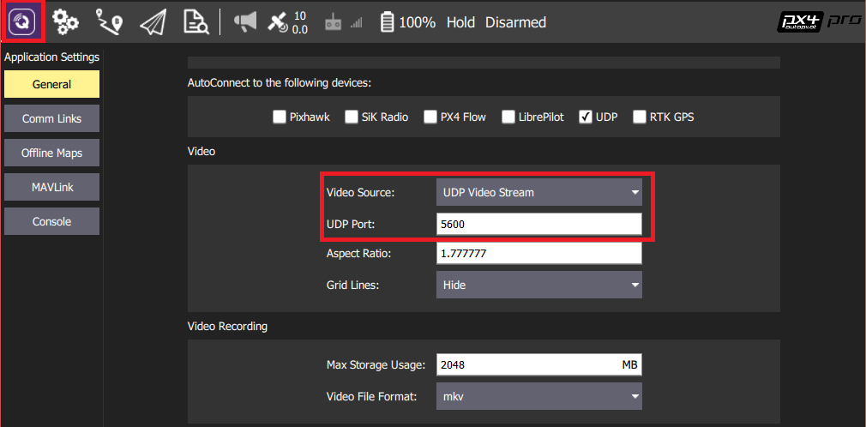Screen dimensions: 866x427
Task: Click the QGroundControl application settings icon
Action: pyautogui.click(x=21, y=22)
